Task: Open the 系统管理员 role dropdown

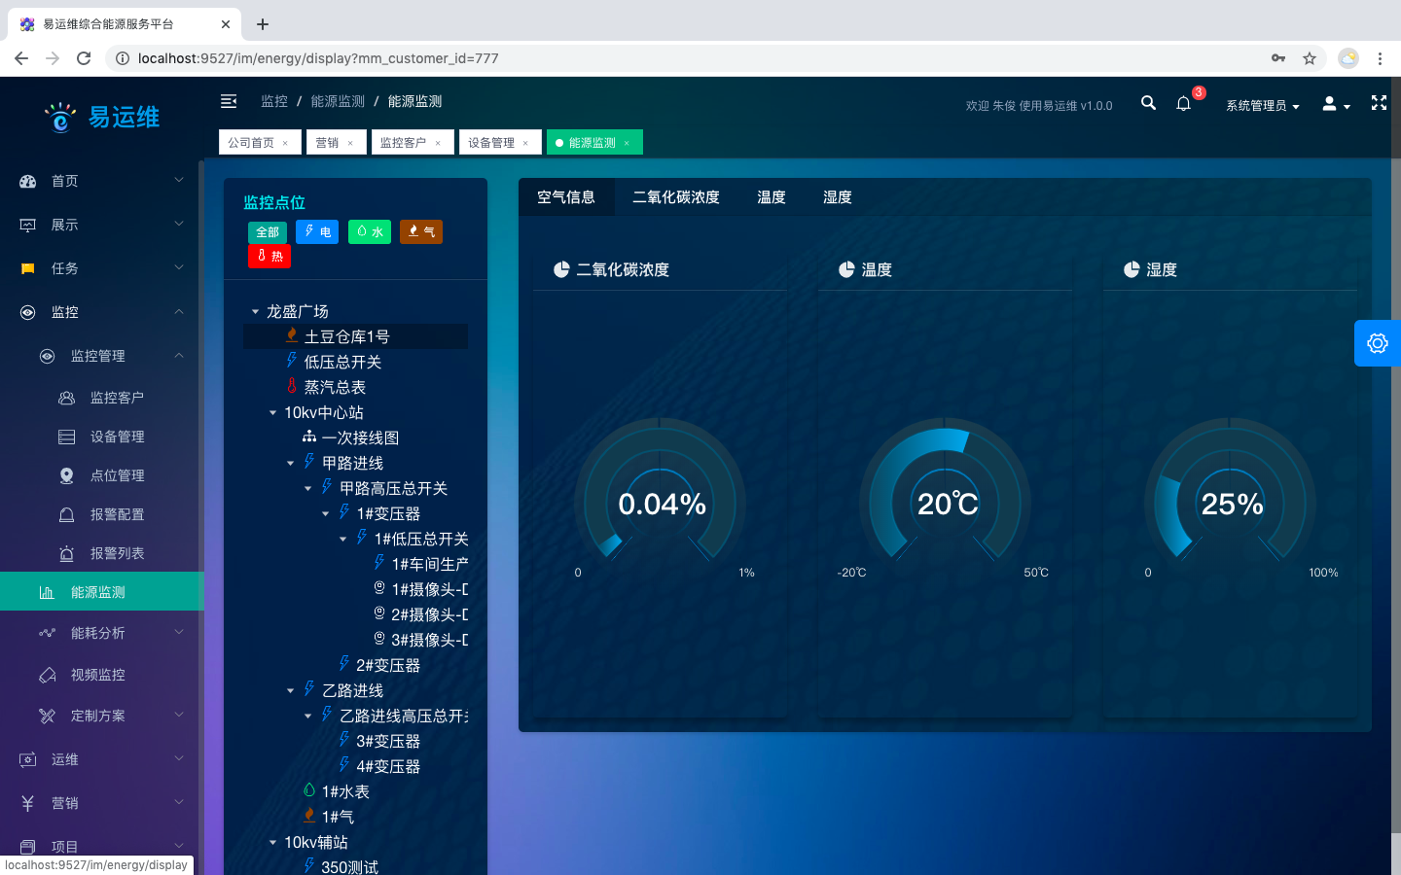Action: 1262,105
